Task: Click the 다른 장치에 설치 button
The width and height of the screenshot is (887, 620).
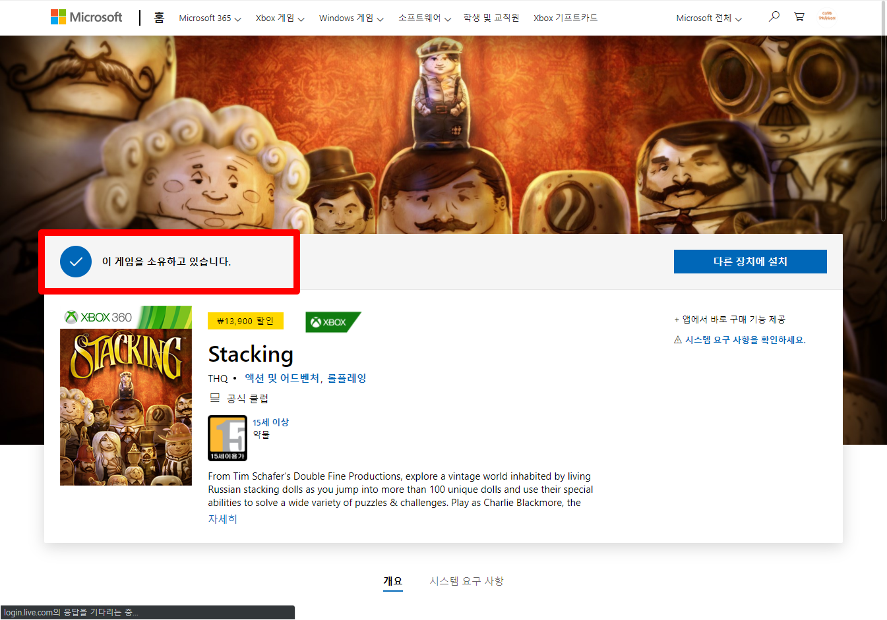Action: point(750,262)
